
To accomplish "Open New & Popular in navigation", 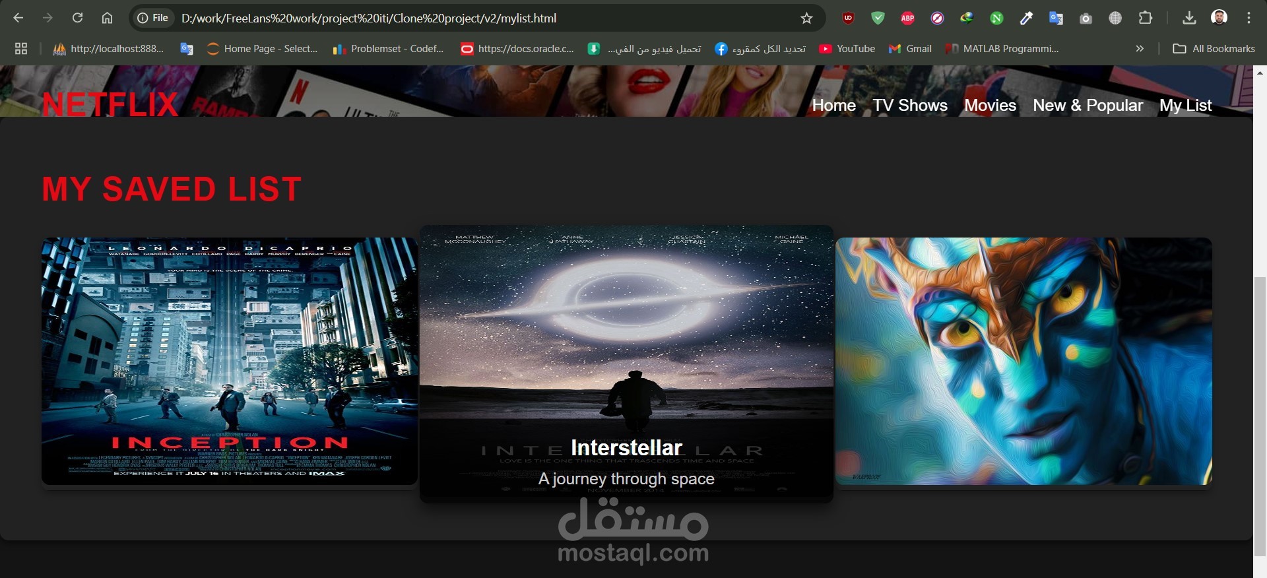I will [x=1088, y=105].
